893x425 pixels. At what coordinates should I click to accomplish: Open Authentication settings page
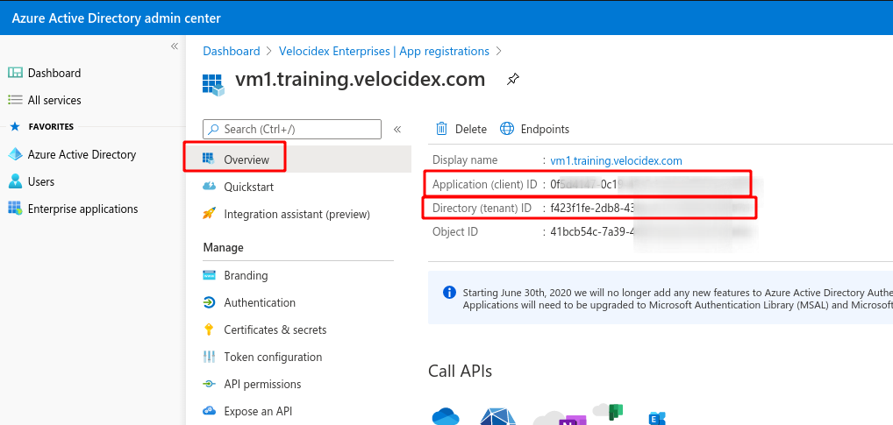(x=260, y=302)
